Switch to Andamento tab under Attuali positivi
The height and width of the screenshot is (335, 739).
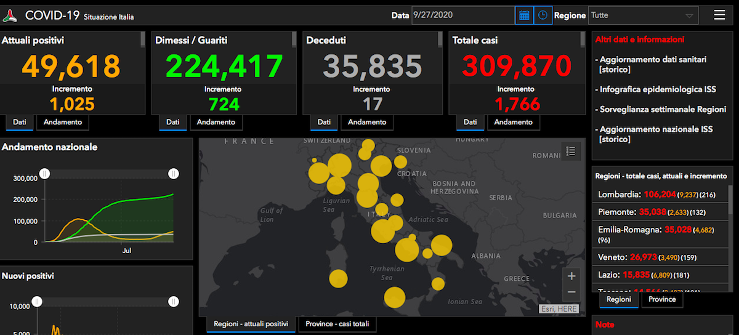[62, 123]
